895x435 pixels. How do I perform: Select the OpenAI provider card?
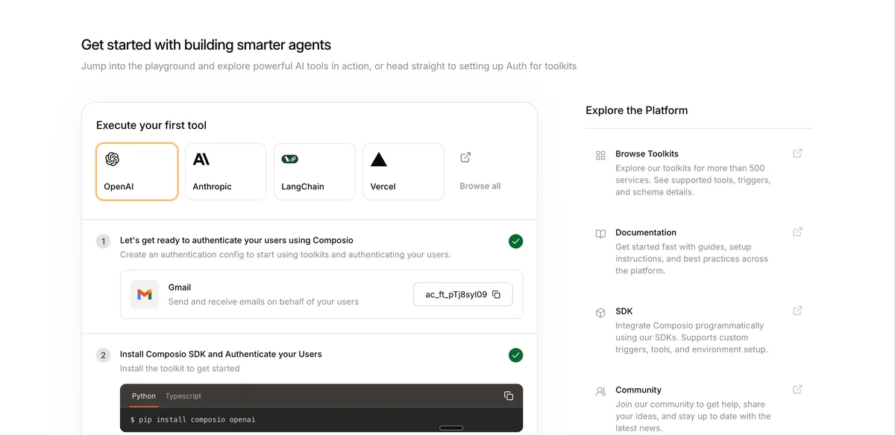(x=136, y=171)
